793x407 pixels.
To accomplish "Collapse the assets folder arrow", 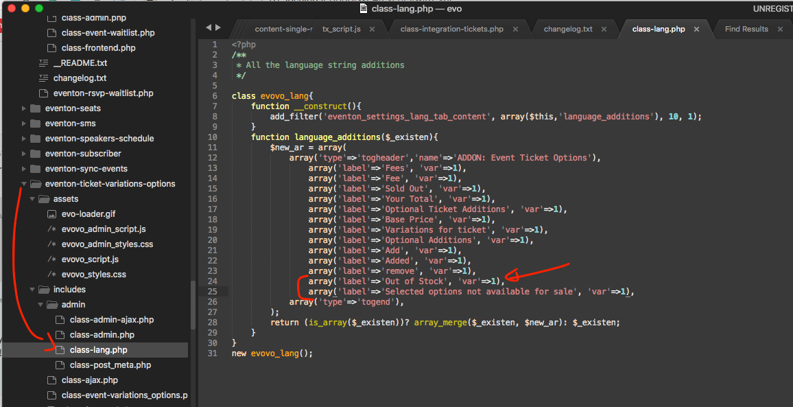I will click(x=32, y=199).
